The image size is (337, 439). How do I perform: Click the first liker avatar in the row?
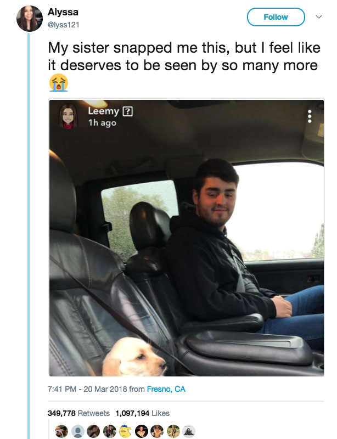pyautogui.click(x=62, y=432)
